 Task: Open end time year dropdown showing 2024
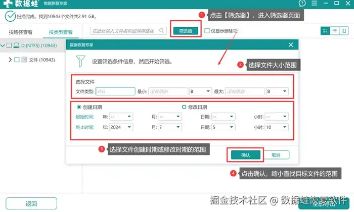point(121,127)
